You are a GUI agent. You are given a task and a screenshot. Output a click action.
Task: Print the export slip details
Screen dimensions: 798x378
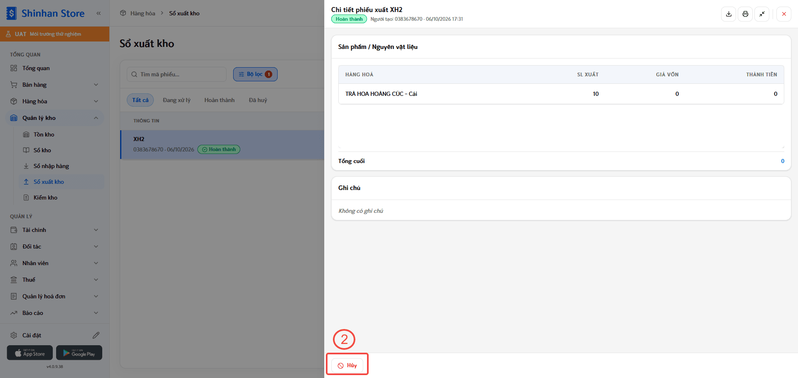click(x=745, y=14)
